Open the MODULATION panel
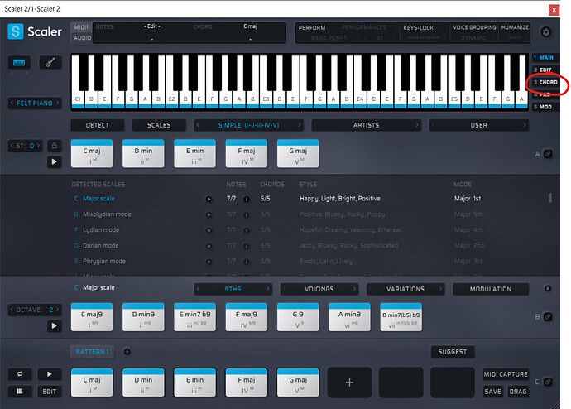This screenshot has width=571, height=409. point(491,289)
